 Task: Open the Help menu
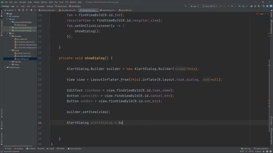[x=80, y=2]
